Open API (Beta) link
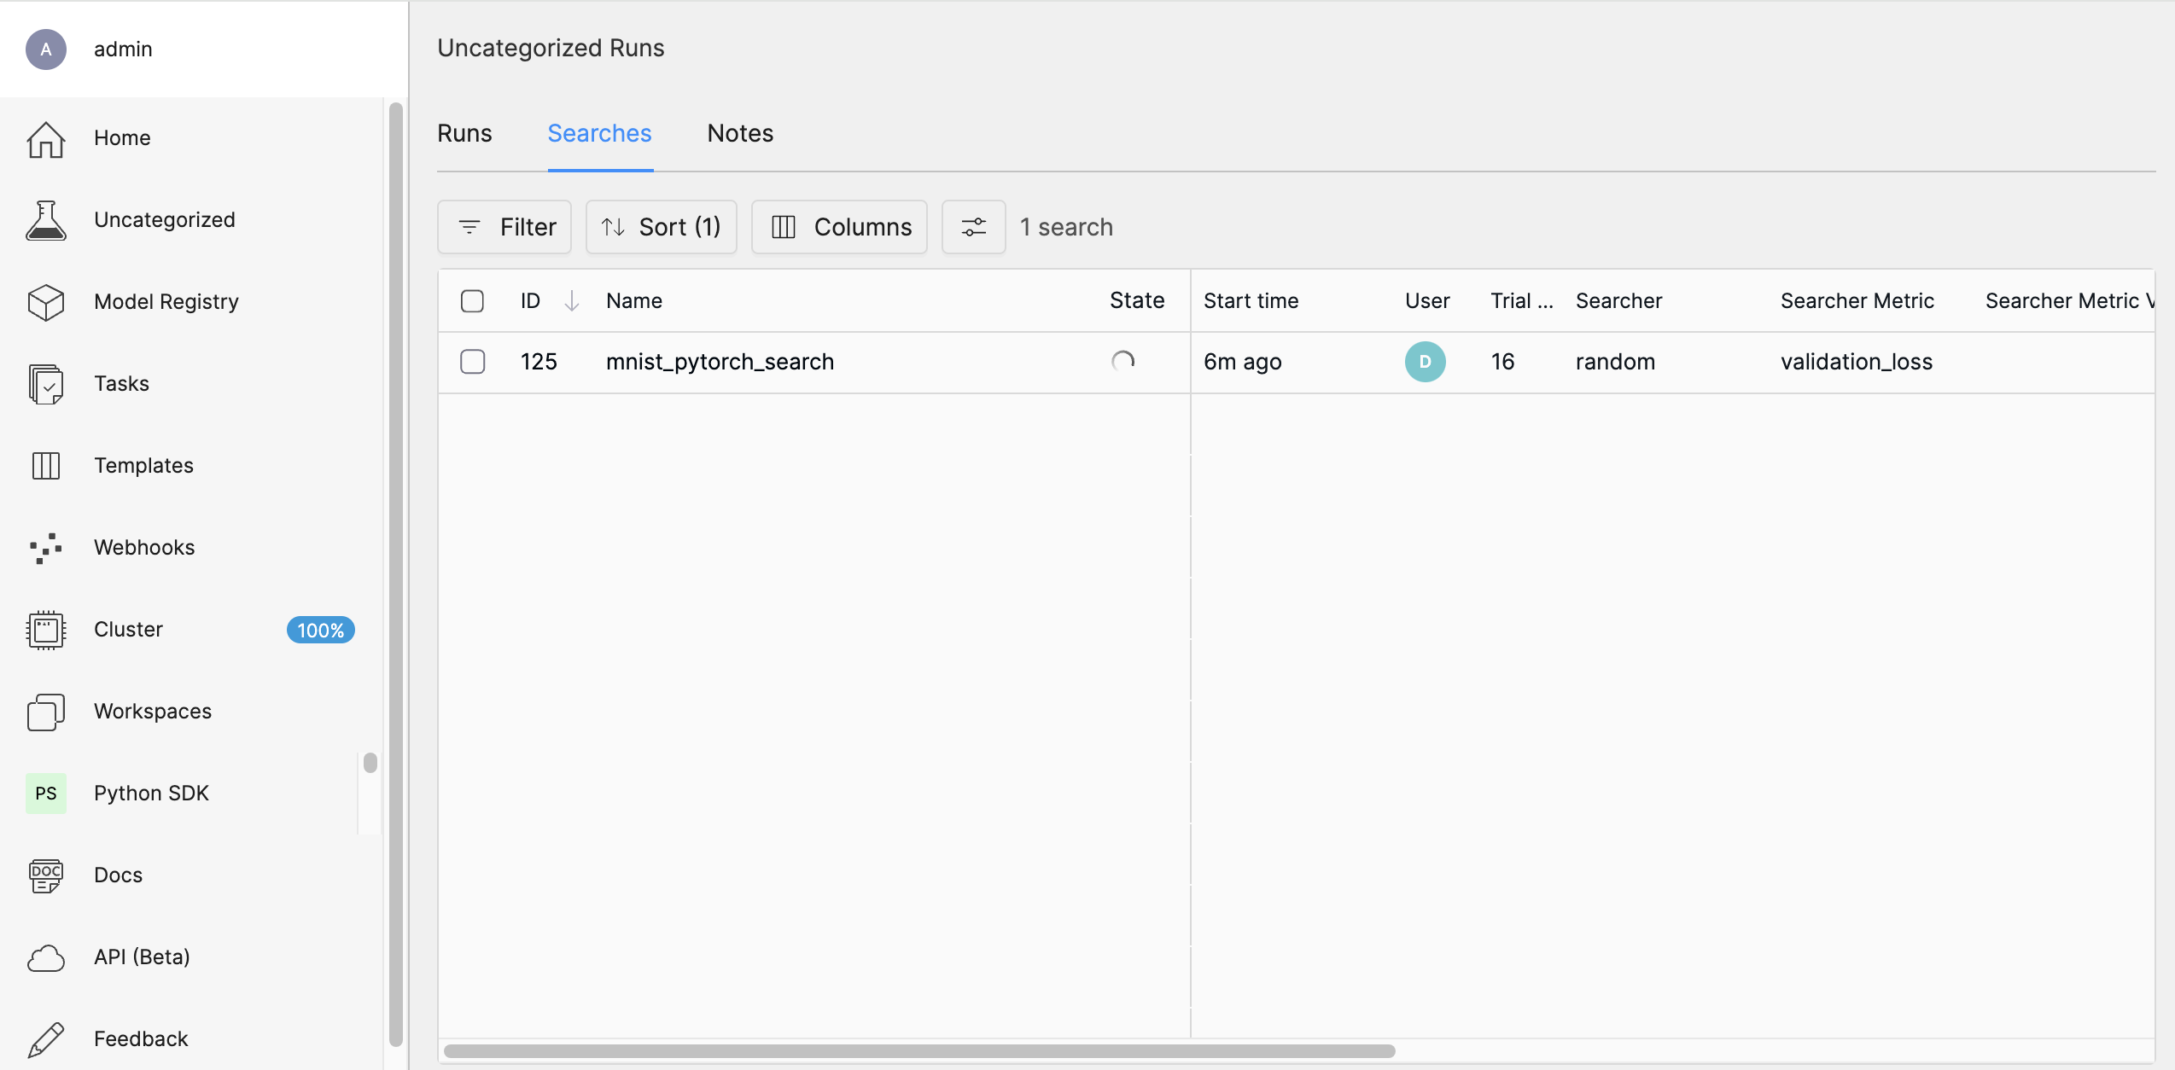2175x1070 pixels. [143, 957]
